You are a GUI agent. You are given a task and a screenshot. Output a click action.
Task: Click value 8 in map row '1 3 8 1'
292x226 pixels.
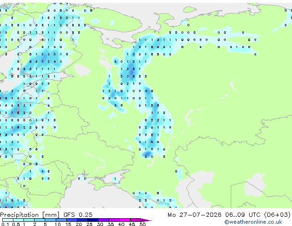pos(134,69)
